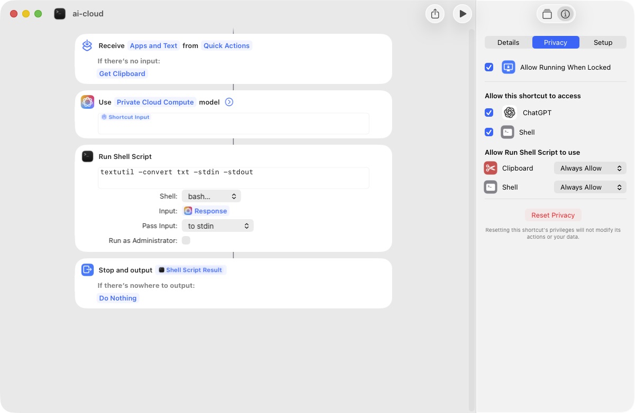Open the Shell bash dropdown
The height and width of the screenshot is (413, 635).
tap(211, 196)
